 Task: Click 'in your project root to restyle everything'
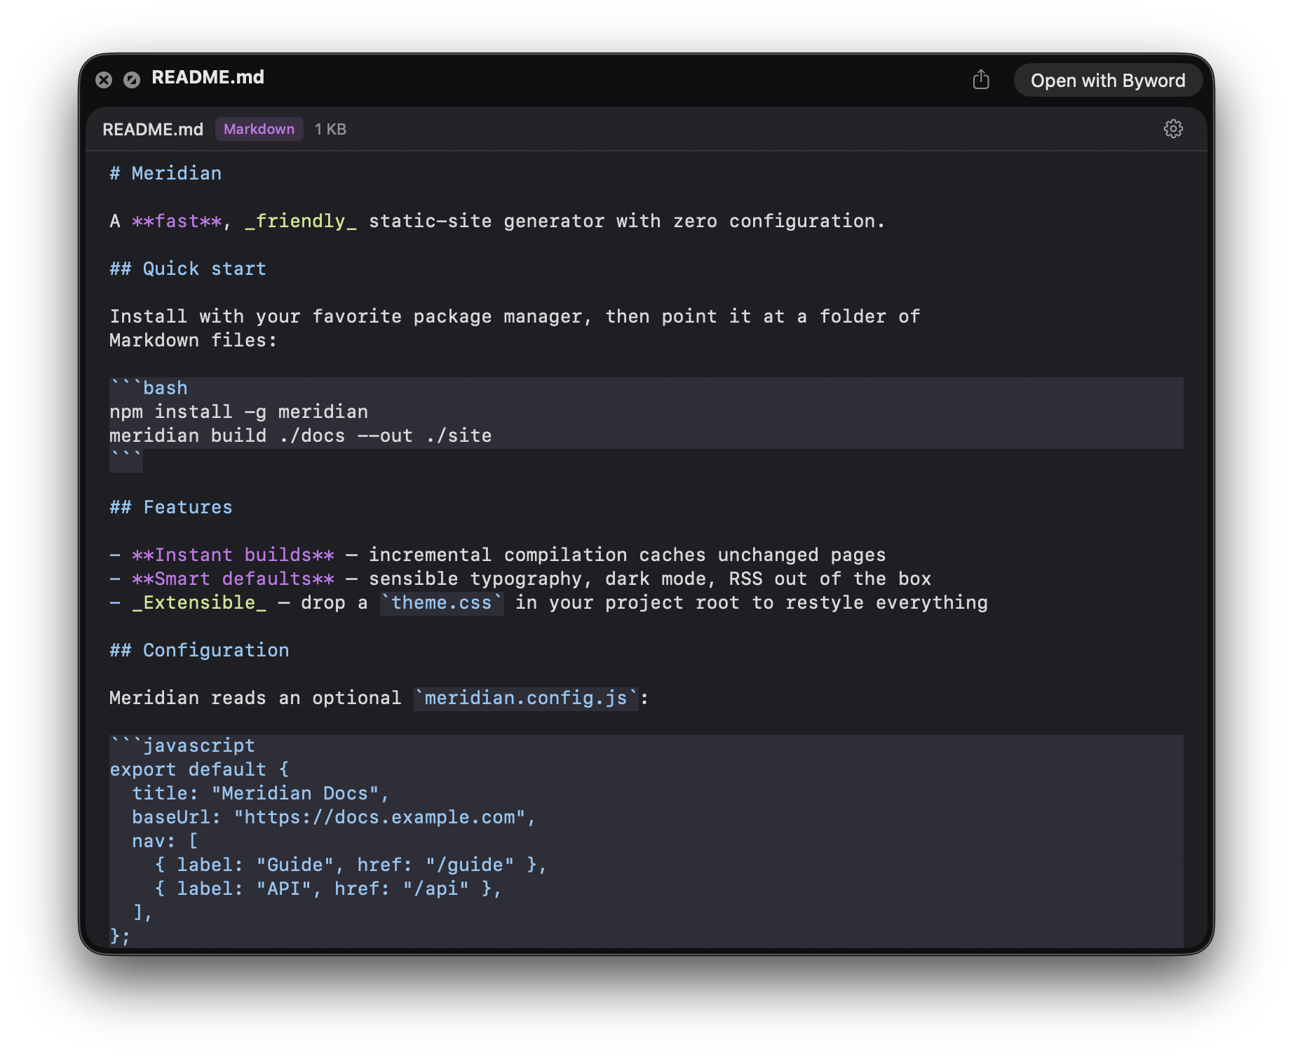click(x=752, y=603)
